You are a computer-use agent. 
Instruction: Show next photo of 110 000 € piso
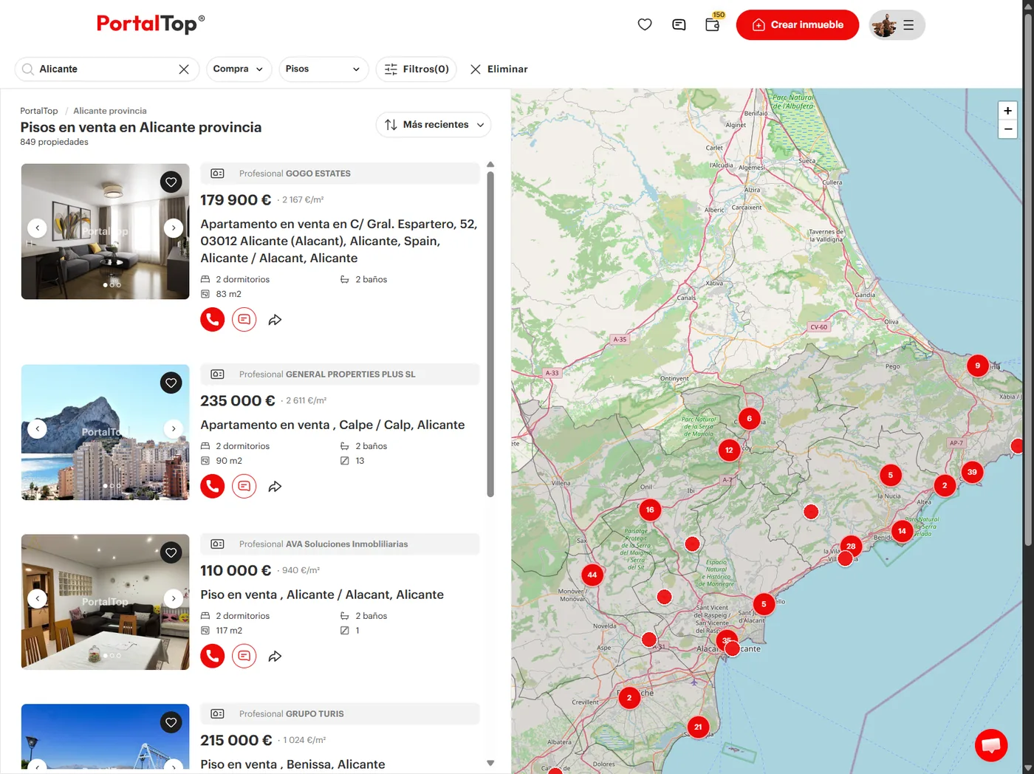pos(174,598)
